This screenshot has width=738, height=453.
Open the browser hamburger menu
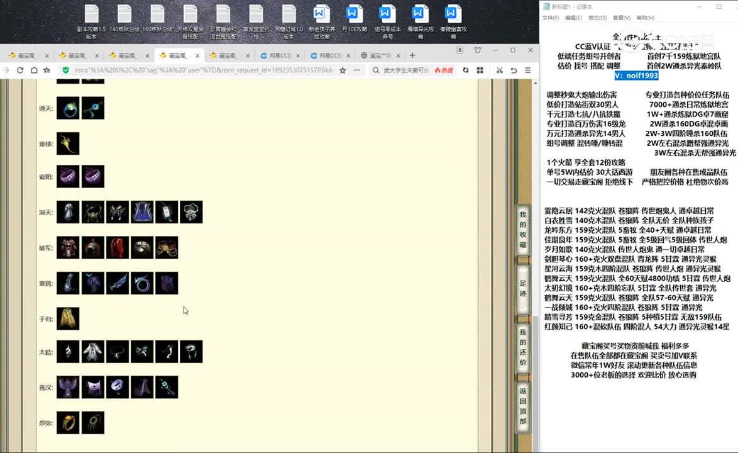(527, 70)
